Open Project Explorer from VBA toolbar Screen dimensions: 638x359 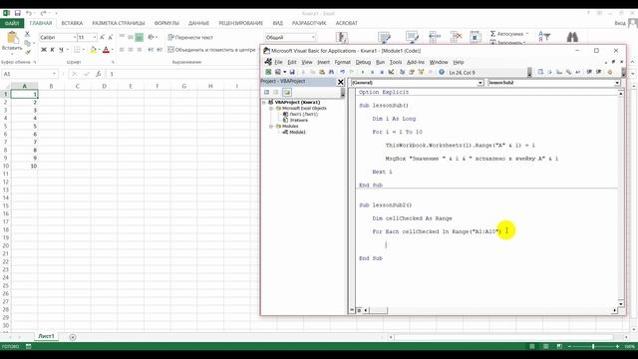tap(402, 72)
